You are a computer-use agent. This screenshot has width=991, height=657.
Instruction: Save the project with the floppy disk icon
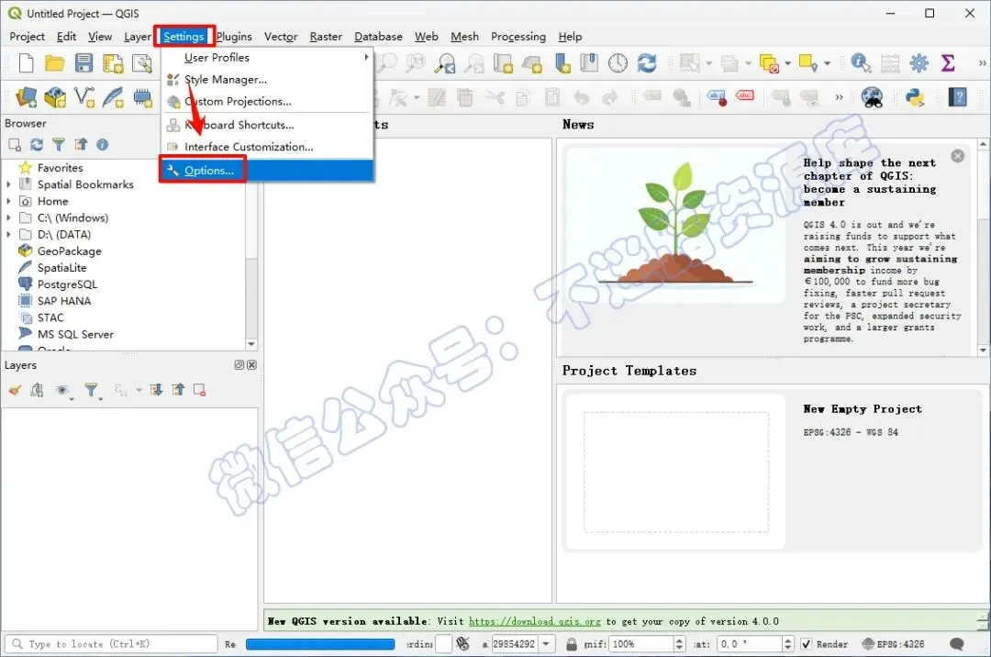(84, 63)
